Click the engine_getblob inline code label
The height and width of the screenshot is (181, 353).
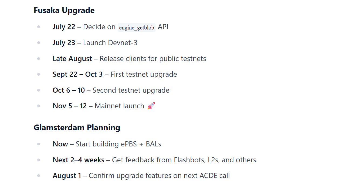[137, 28]
